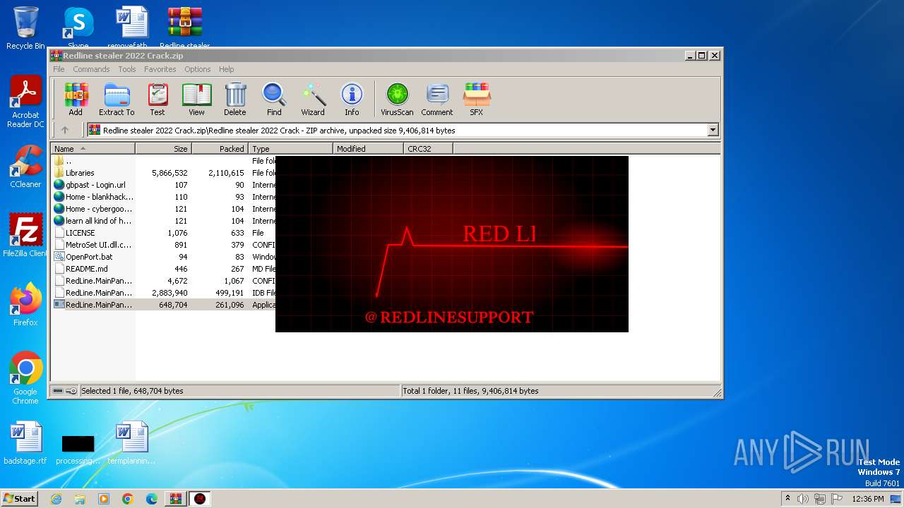The height and width of the screenshot is (508, 904).
Task: Select RedLine.MainPan... file sized 4,672
Action: point(164,281)
